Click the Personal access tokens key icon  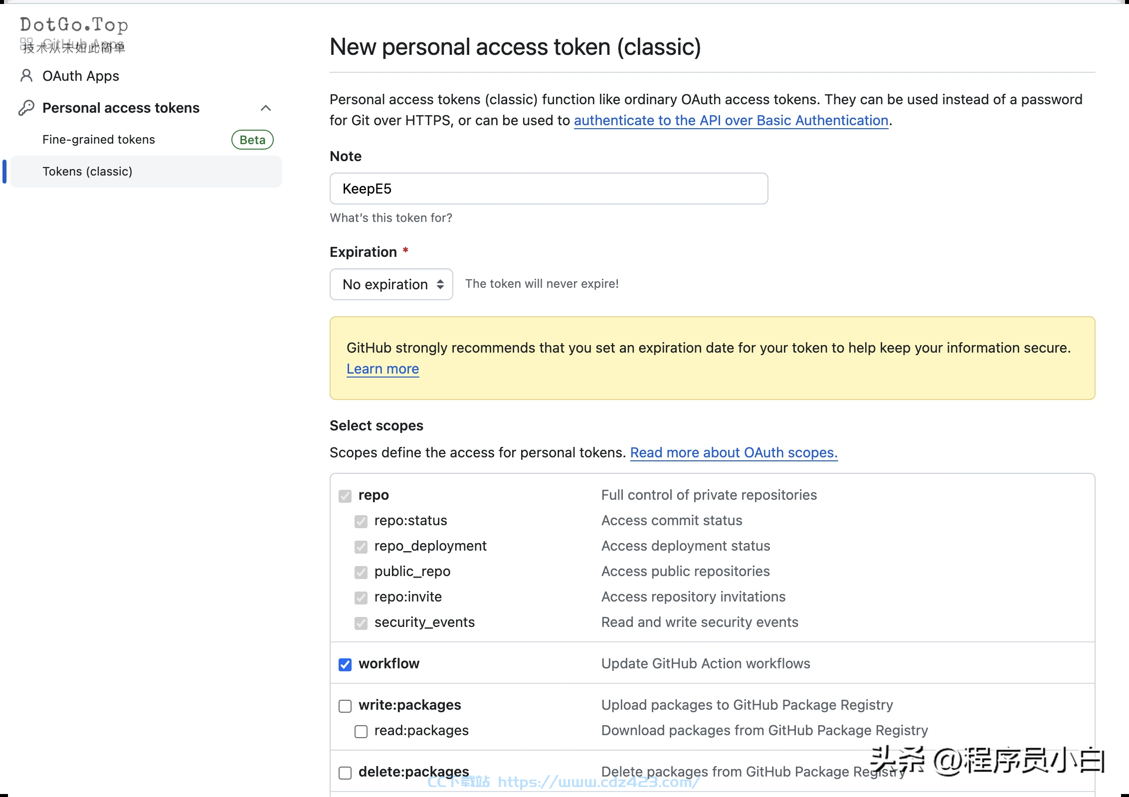(x=26, y=108)
